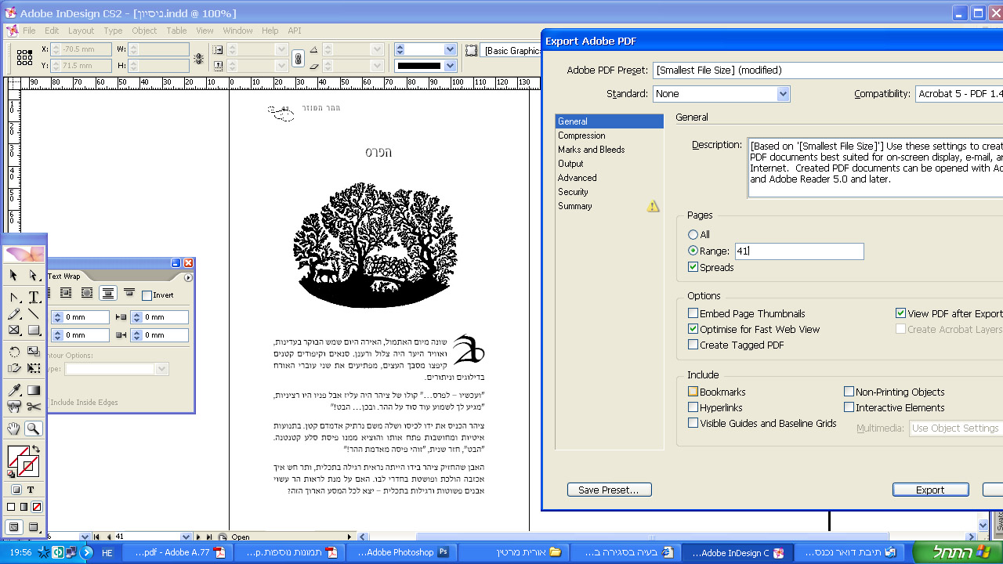1003x564 pixels.
Task: Select the Selection tool (black arrow)
Action: point(13,275)
